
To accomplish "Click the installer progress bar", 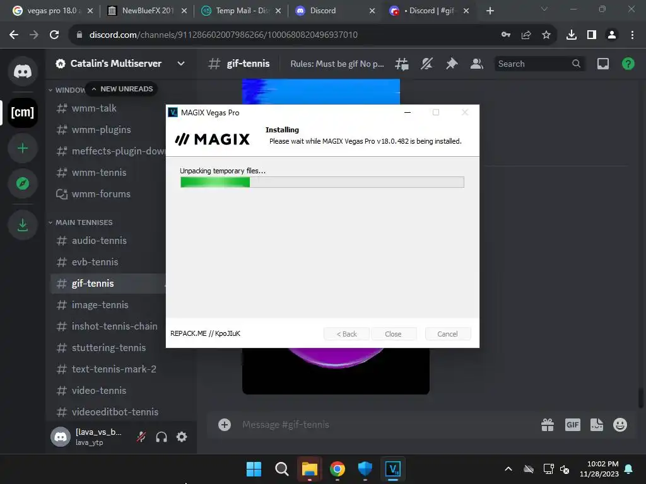I will coord(322,182).
